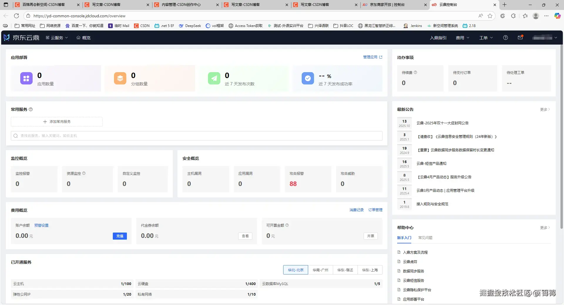Click the 可开票金额 question mark icon
The height and width of the screenshot is (305, 564).
click(x=287, y=225)
